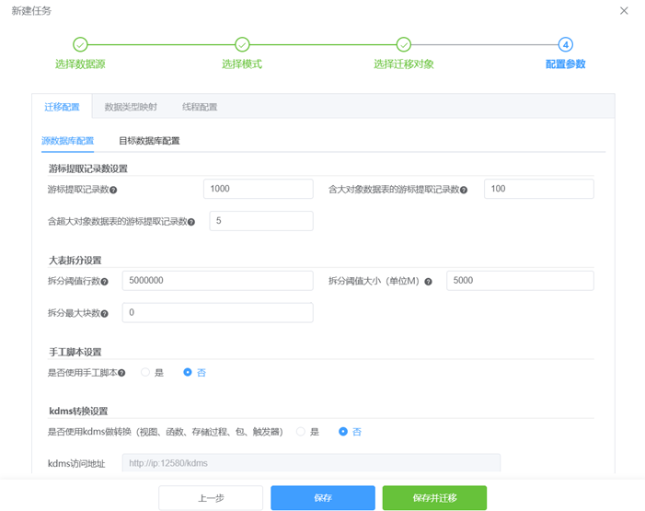The height and width of the screenshot is (511, 645).
Task: Click the 手工脚本设置 section heading
Action: tap(75, 353)
